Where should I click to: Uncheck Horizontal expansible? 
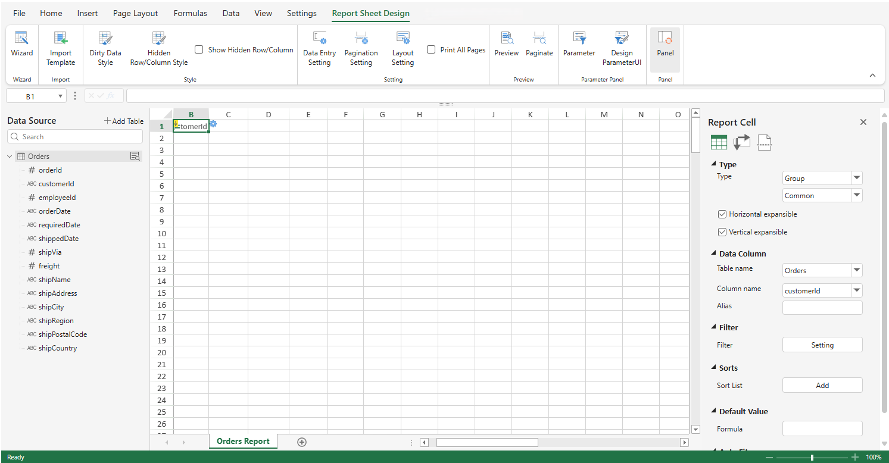pos(722,214)
